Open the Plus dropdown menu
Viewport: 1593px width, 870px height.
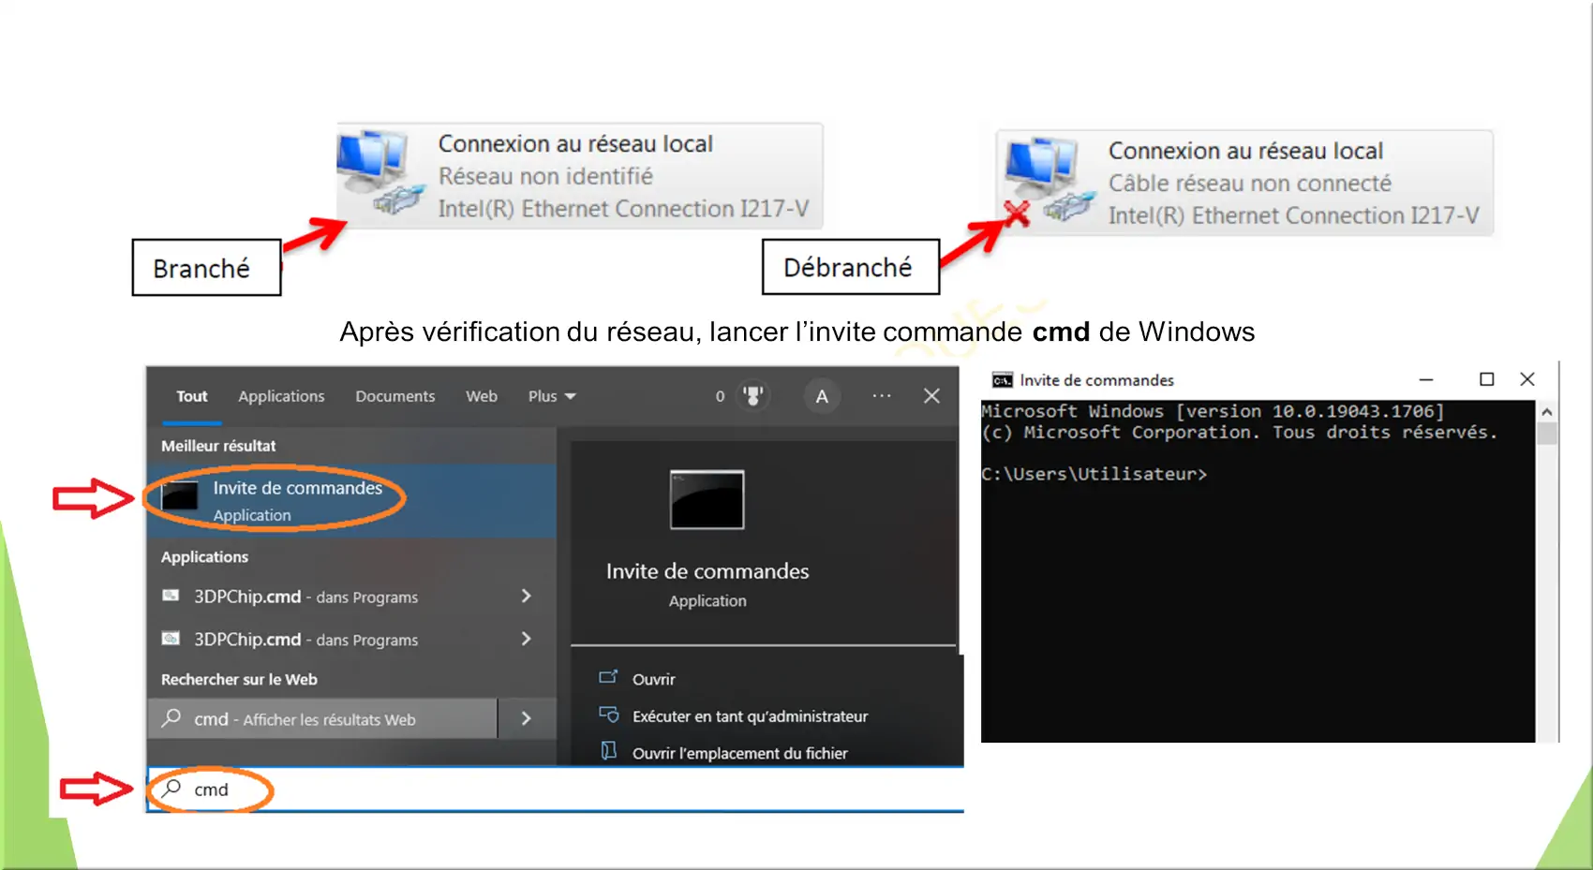click(x=551, y=396)
